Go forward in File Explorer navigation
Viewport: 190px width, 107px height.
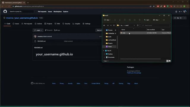[x=108, y=25]
